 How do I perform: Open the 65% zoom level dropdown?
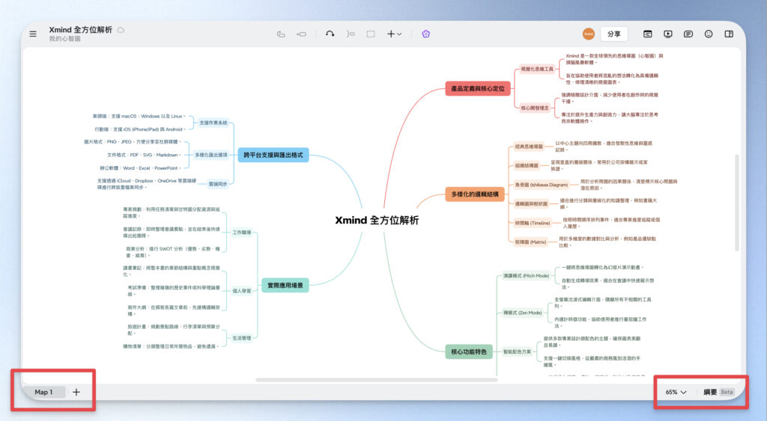pyautogui.click(x=676, y=392)
